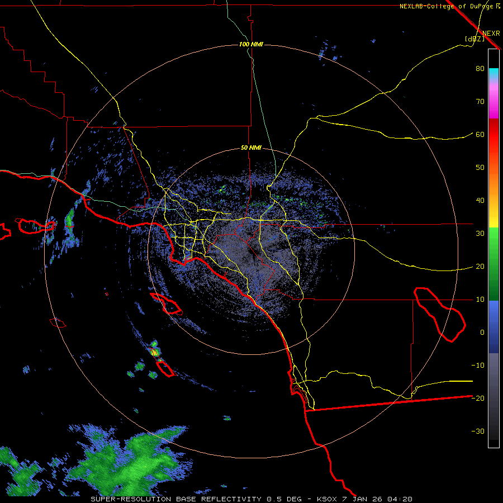Click the -20 value on the dBZ scale
503x503 pixels.
tap(478, 398)
